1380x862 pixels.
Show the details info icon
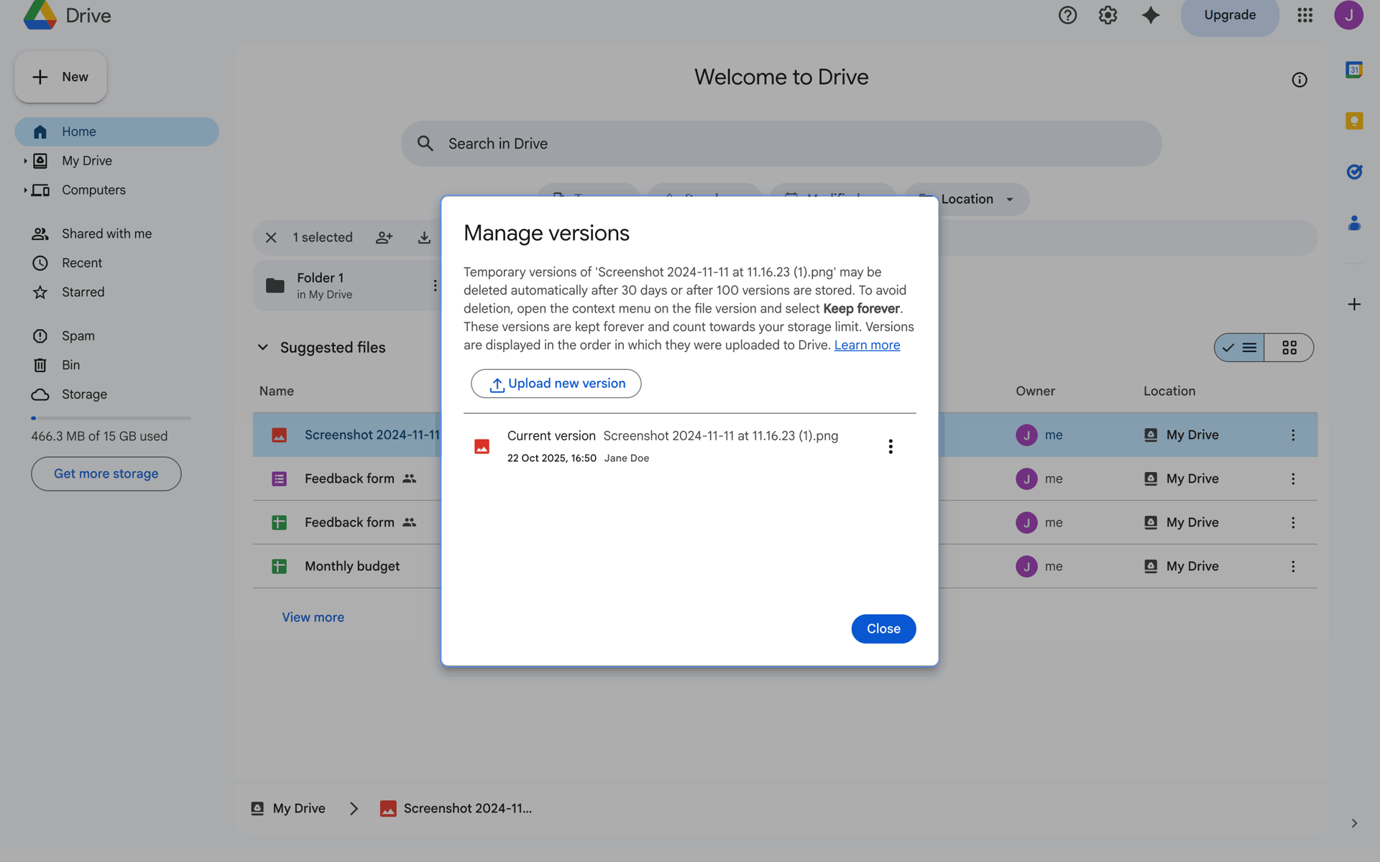tap(1299, 80)
